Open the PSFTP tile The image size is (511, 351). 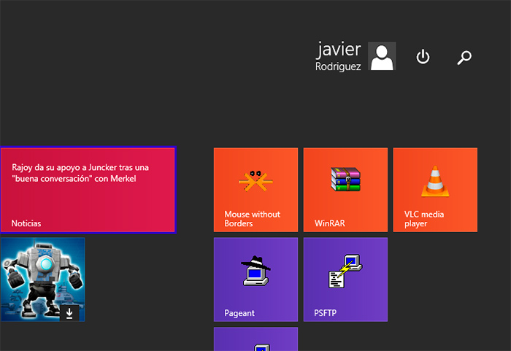tap(345, 279)
